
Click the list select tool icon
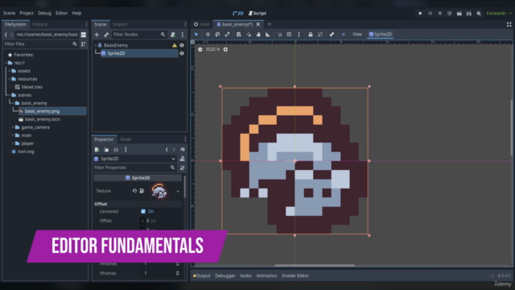tap(239, 34)
